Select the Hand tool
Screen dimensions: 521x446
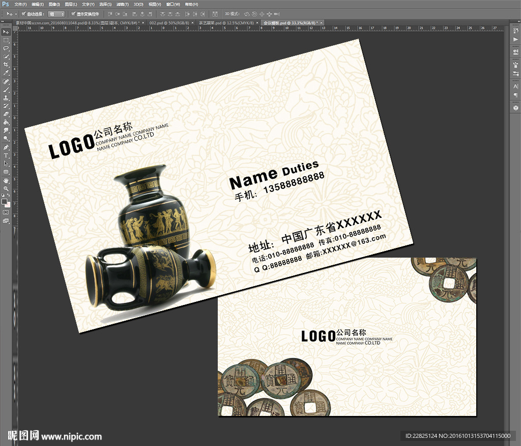pyautogui.click(x=6, y=181)
